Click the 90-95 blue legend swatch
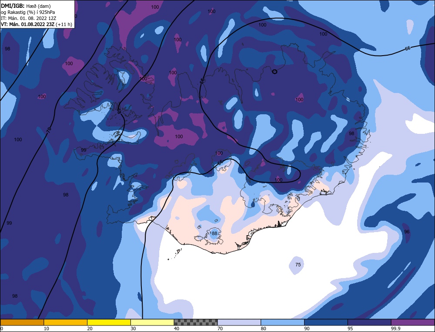The height and width of the screenshot is (332, 435). click(326, 322)
